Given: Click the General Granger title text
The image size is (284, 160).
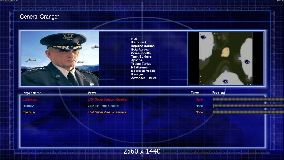Looking at the screenshot, I should (39, 17).
